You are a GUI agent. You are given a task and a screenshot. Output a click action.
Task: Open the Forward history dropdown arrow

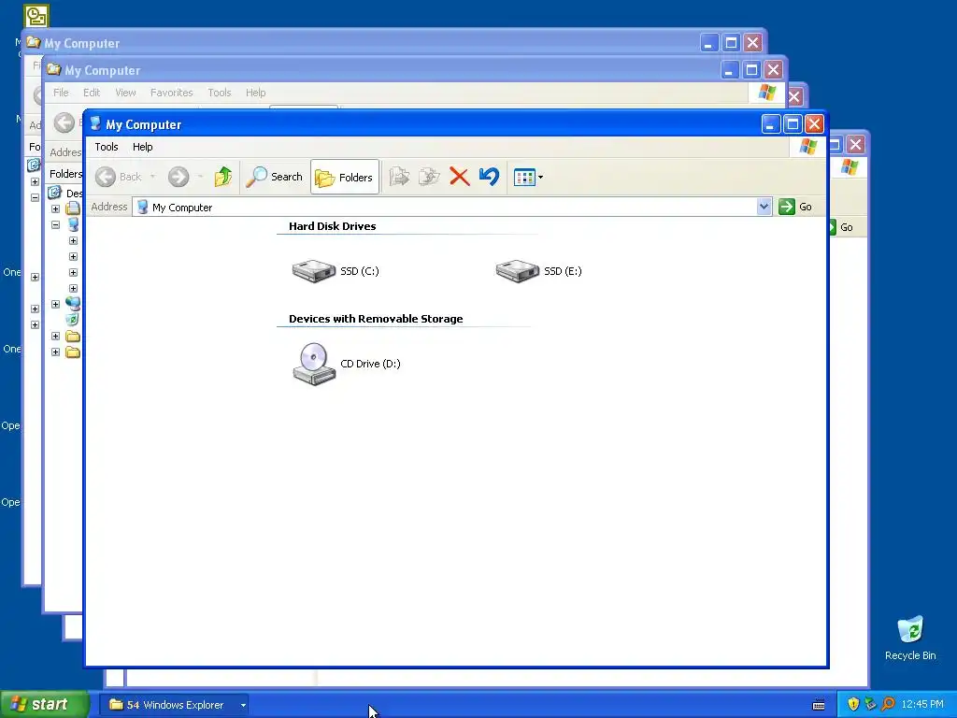[x=200, y=177]
